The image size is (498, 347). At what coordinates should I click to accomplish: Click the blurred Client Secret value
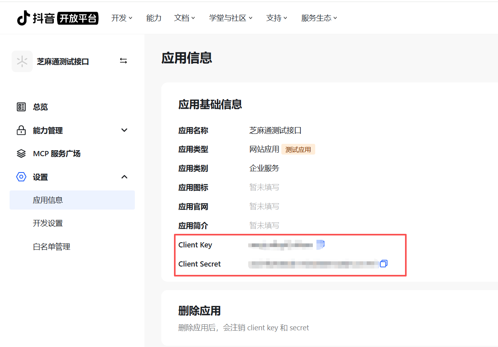[313, 264]
